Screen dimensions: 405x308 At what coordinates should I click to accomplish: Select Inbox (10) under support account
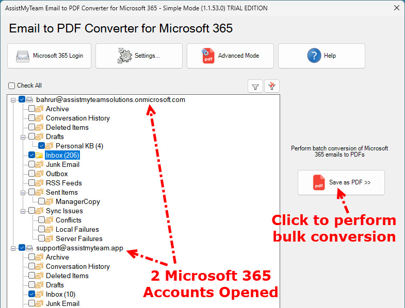(x=60, y=294)
